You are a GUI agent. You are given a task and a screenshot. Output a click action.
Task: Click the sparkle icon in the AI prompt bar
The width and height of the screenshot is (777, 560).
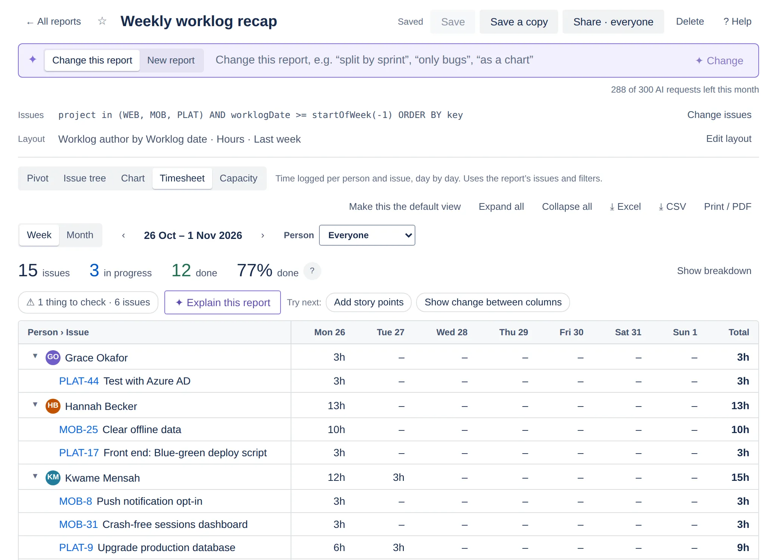click(x=33, y=59)
